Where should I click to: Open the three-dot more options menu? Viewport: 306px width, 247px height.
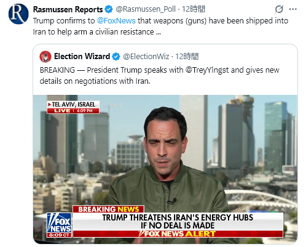[x=293, y=9]
